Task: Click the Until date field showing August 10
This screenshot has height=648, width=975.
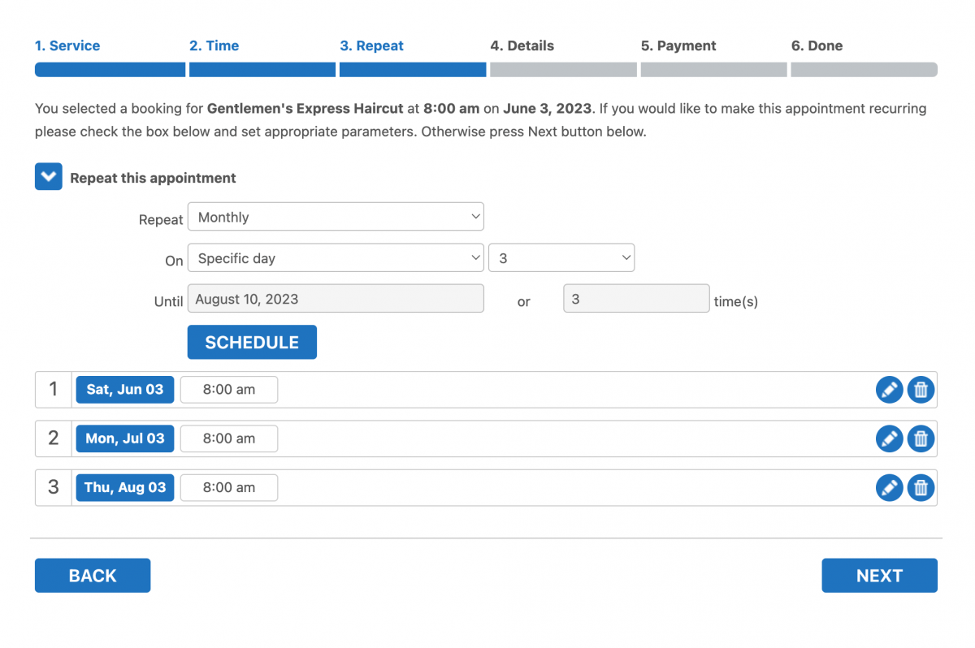Action: (336, 298)
